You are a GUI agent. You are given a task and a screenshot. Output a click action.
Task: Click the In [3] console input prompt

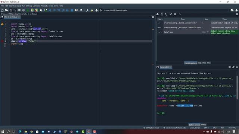(x=161, y=113)
